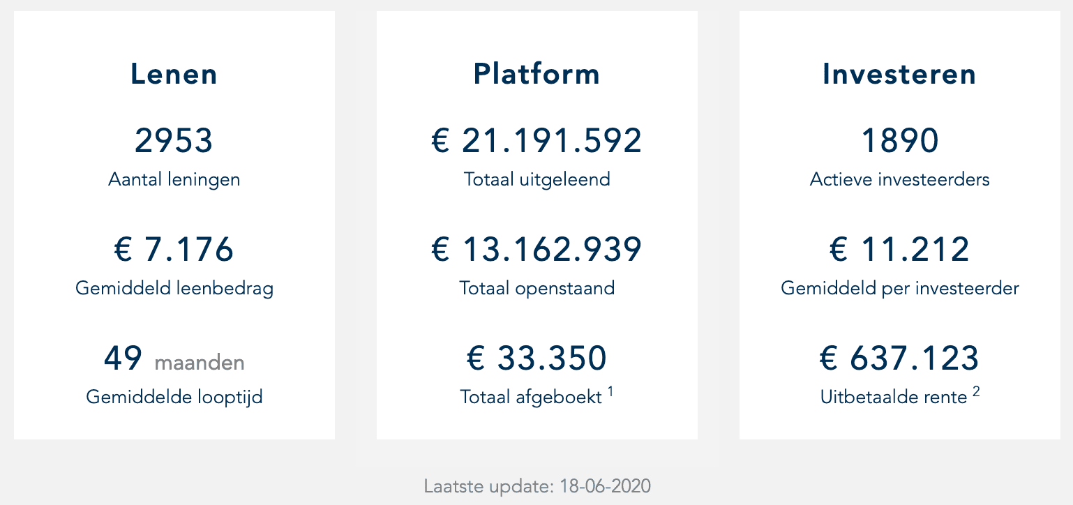Select the Aantal leningen label

174,179
